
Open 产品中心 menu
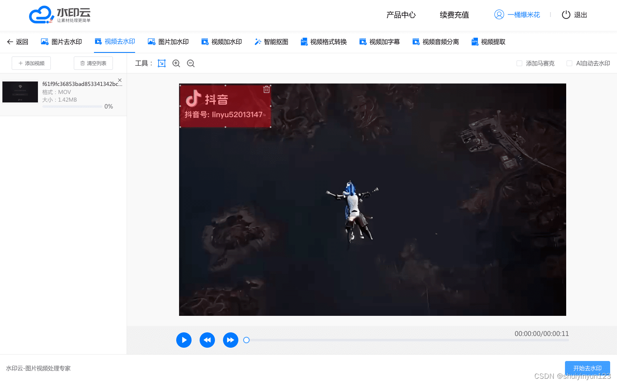coord(401,15)
